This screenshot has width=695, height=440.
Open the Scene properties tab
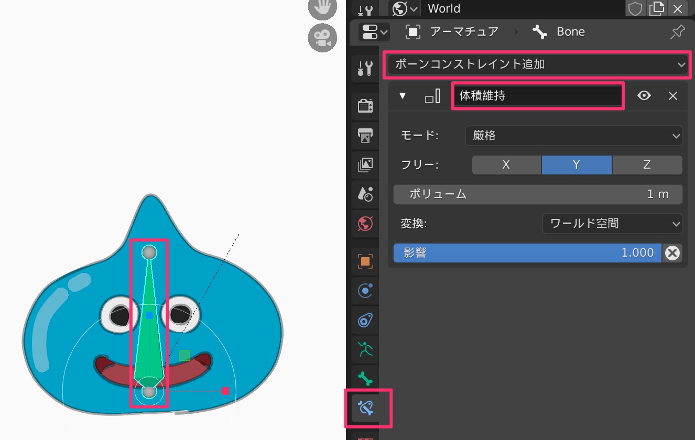click(365, 194)
